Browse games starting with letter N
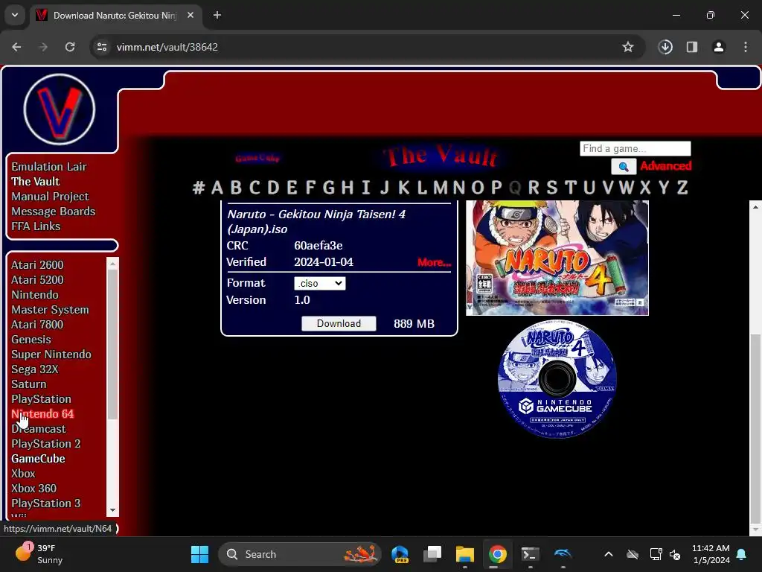Viewport: 762px width, 572px height. coord(458,187)
